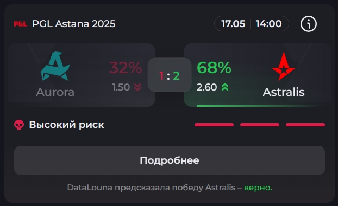Click the 17.05 date label
This screenshot has width=338, height=206.
[x=233, y=24]
